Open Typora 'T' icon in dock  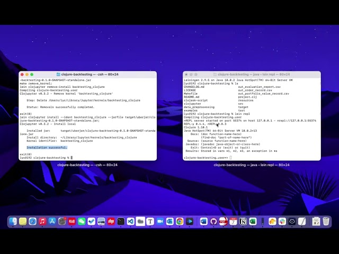[150, 221]
